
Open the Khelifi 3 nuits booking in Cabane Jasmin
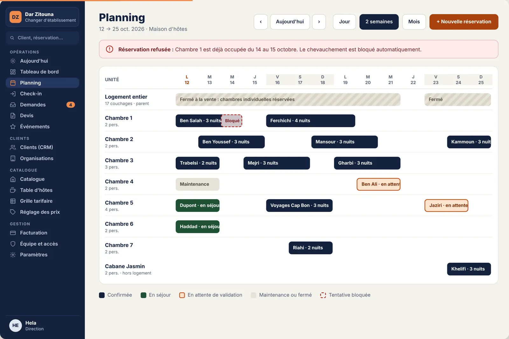pos(469,269)
